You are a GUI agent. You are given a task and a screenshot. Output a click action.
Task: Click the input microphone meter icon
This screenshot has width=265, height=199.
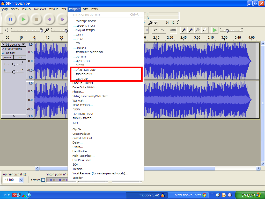point(150,23)
